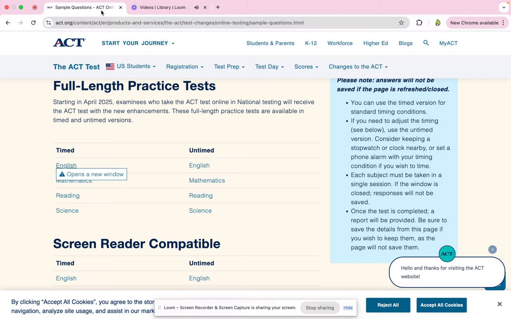The image size is (511, 319).
Task: Open site information icon in address bar
Action: pyautogui.click(x=49, y=23)
